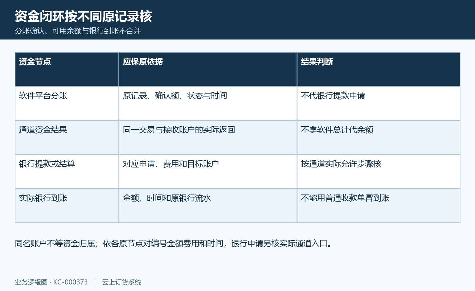Image resolution: width=475 pixels, height=291 pixels.
Task: Click cell 实际银行到账
Action: click(x=67, y=206)
